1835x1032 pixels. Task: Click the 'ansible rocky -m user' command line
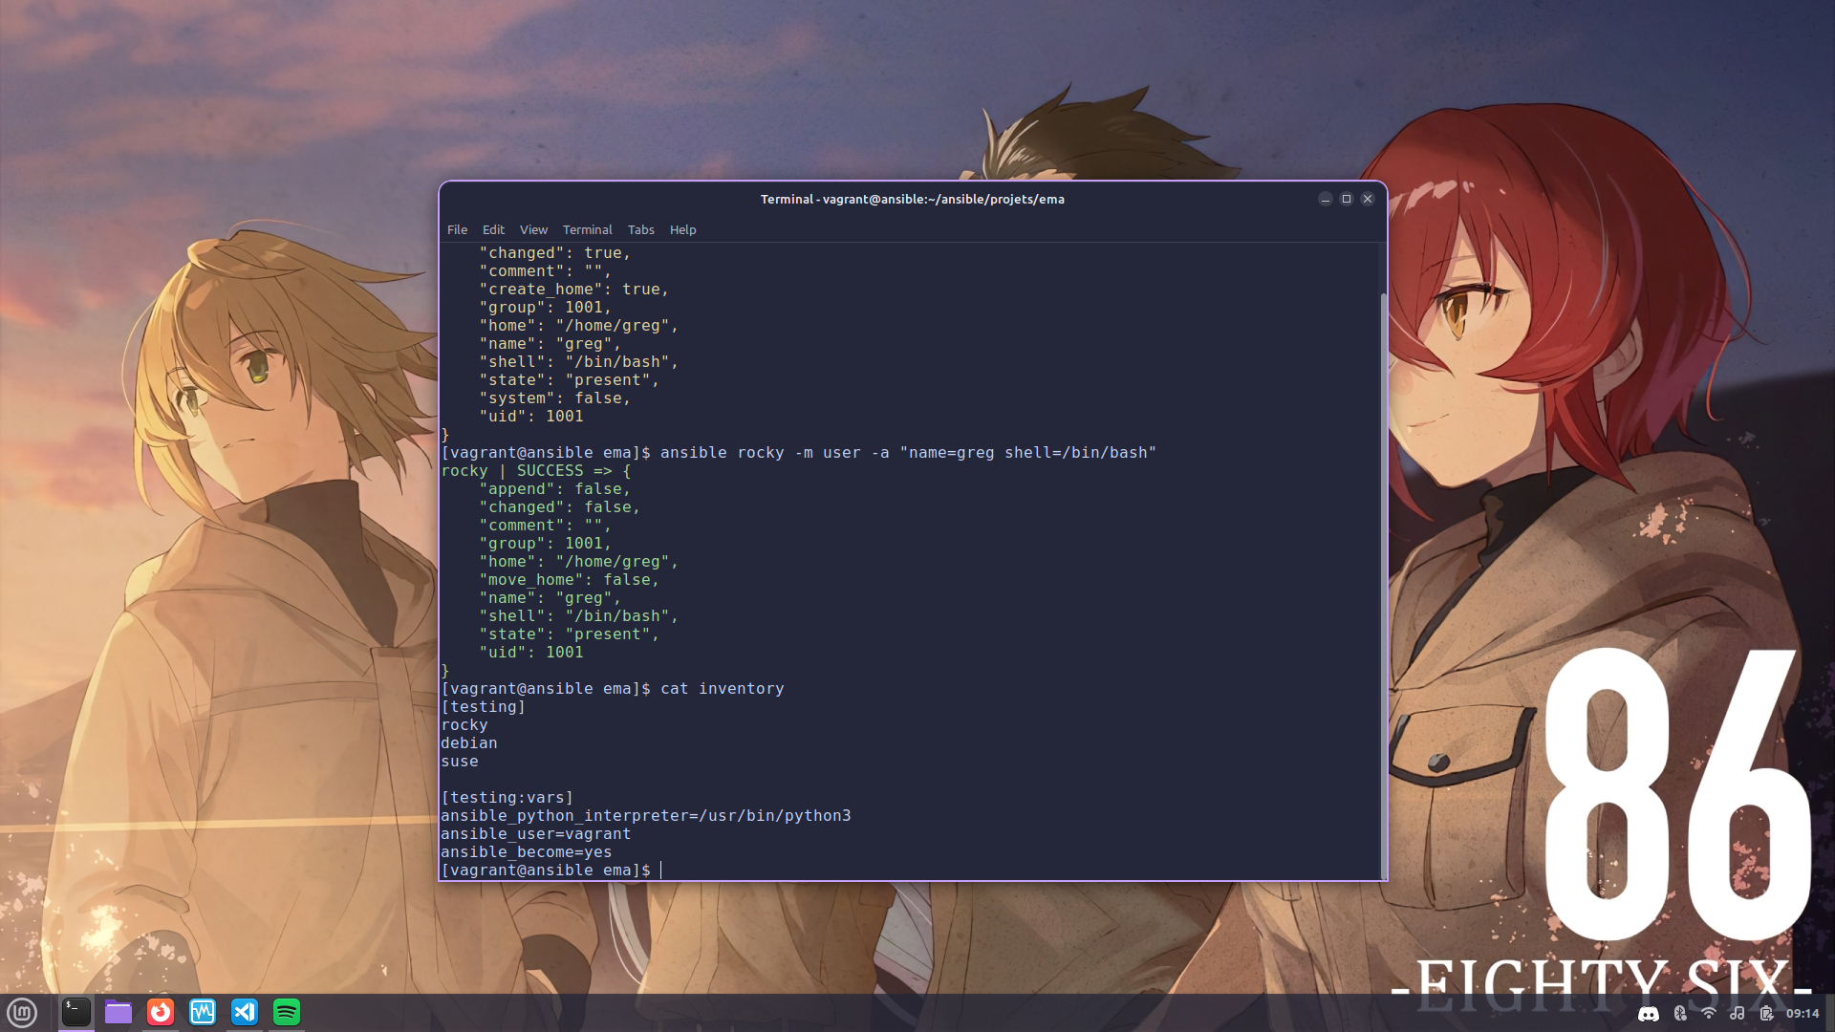click(x=798, y=452)
